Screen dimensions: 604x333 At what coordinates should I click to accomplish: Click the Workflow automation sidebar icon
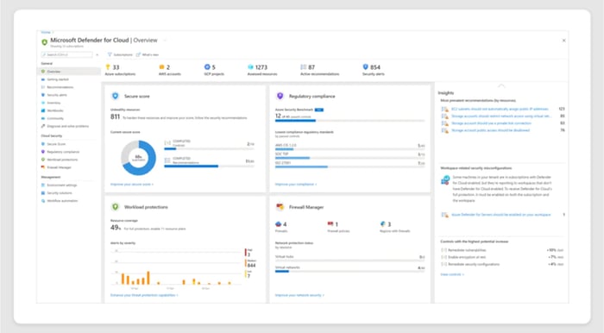coord(43,200)
